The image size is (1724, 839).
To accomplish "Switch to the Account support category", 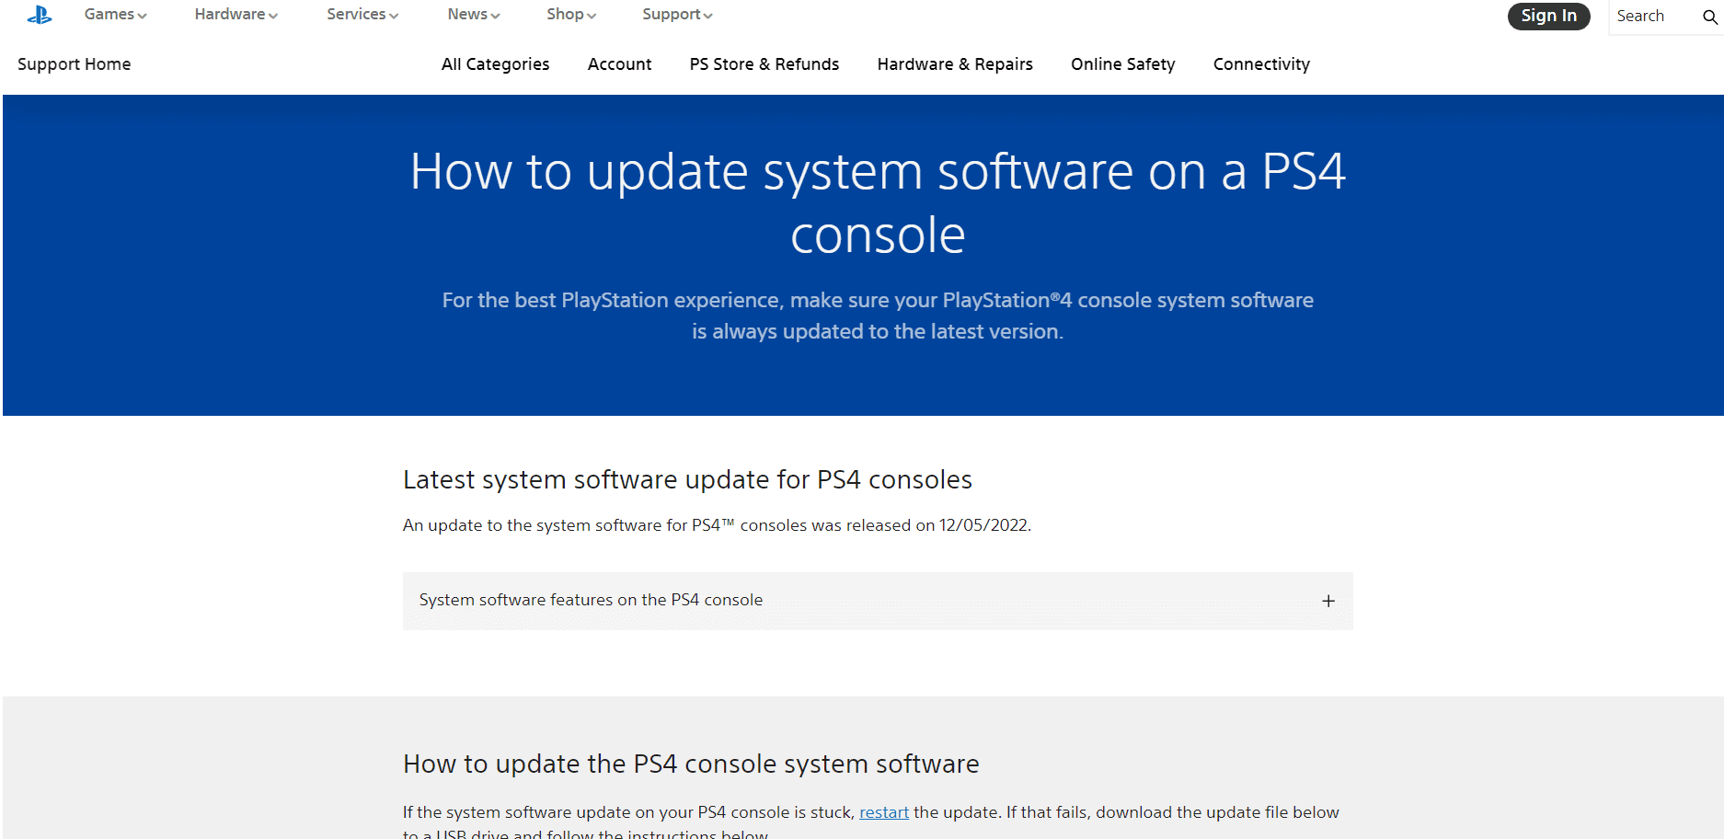I will [619, 63].
